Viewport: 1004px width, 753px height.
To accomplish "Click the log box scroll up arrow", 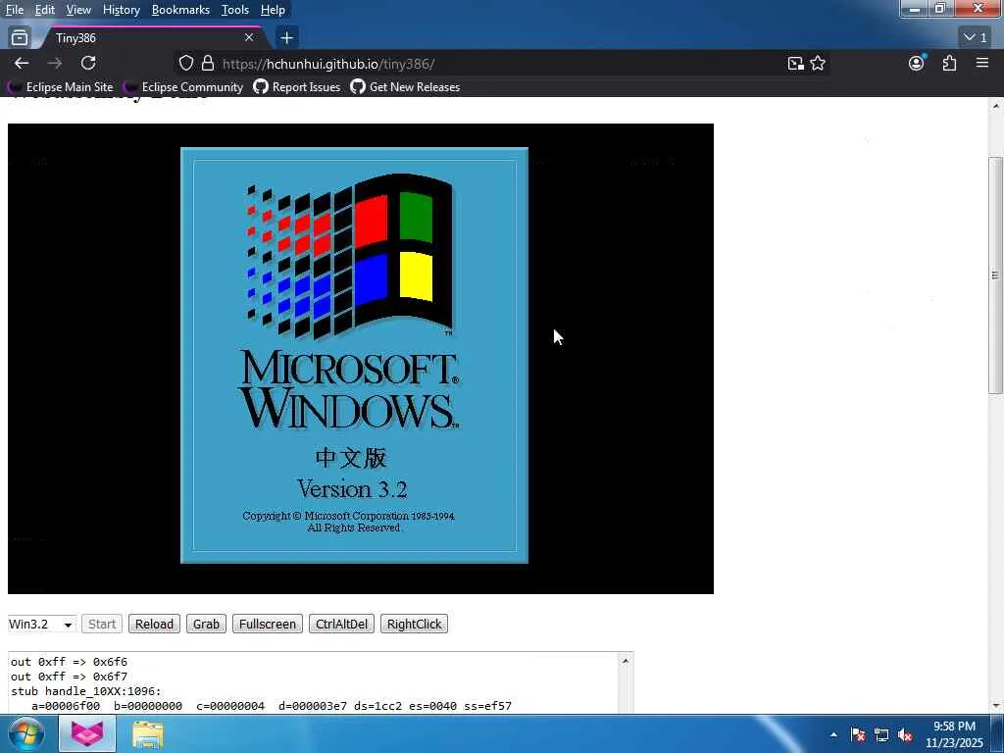I will coord(626,661).
